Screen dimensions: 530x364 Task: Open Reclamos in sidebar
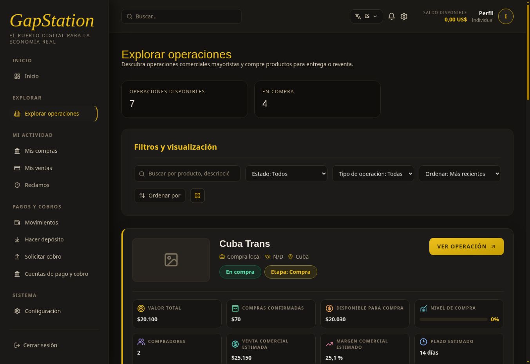[54, 185]
